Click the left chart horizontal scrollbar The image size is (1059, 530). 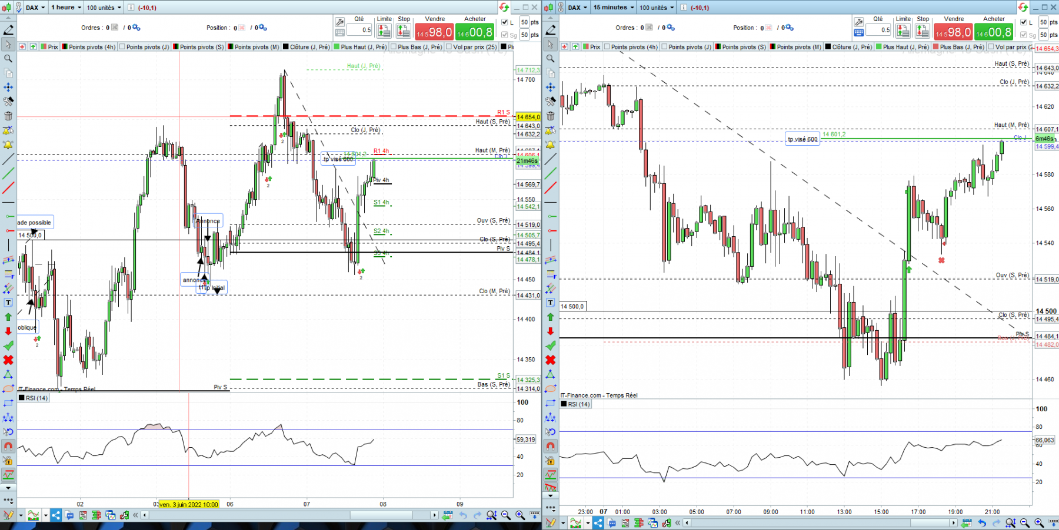tap(289, 515)
